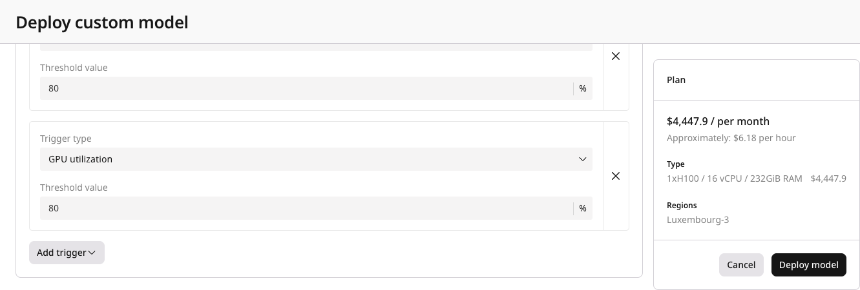
Task: Remove the GPU utilization trigger with X
Action: [x=616, y=176]
